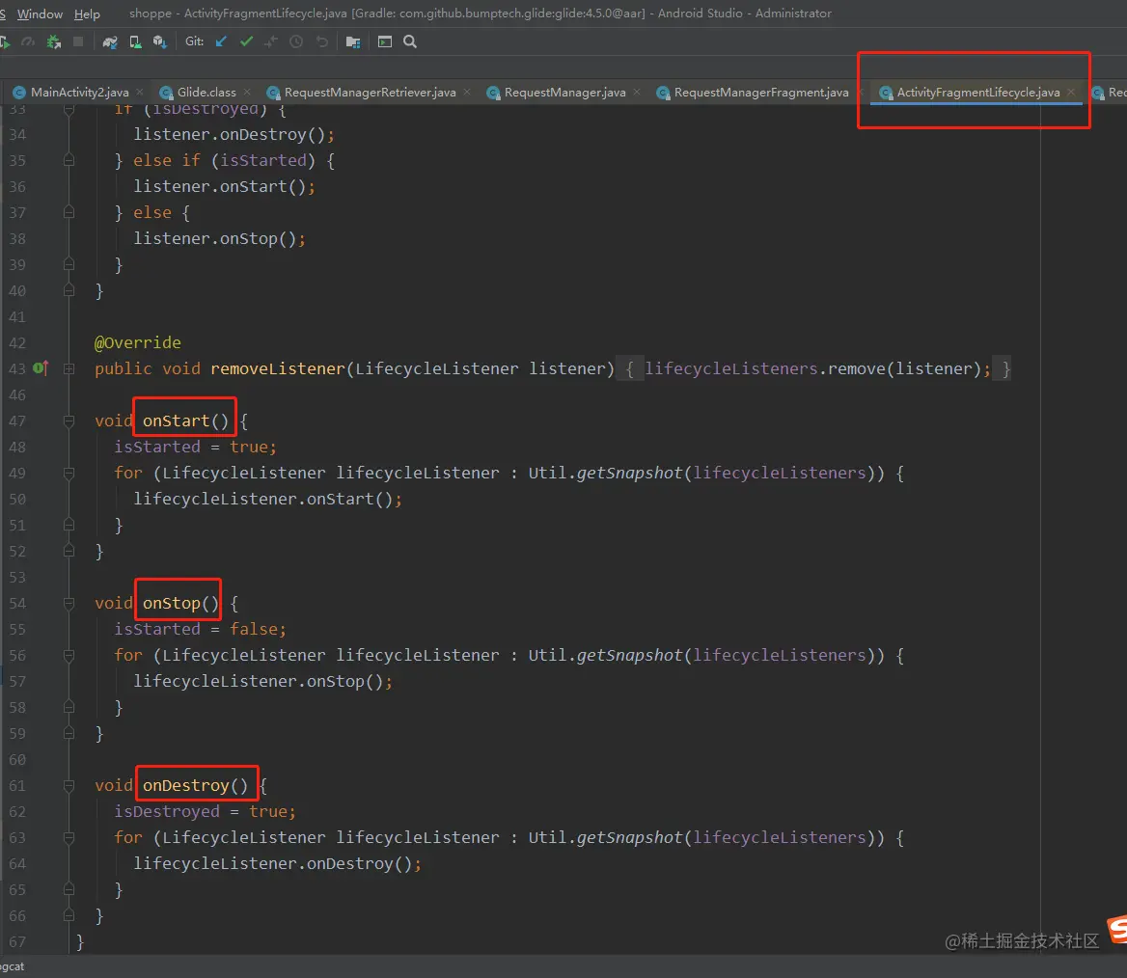Click Git update project arrow

(221, 41)
